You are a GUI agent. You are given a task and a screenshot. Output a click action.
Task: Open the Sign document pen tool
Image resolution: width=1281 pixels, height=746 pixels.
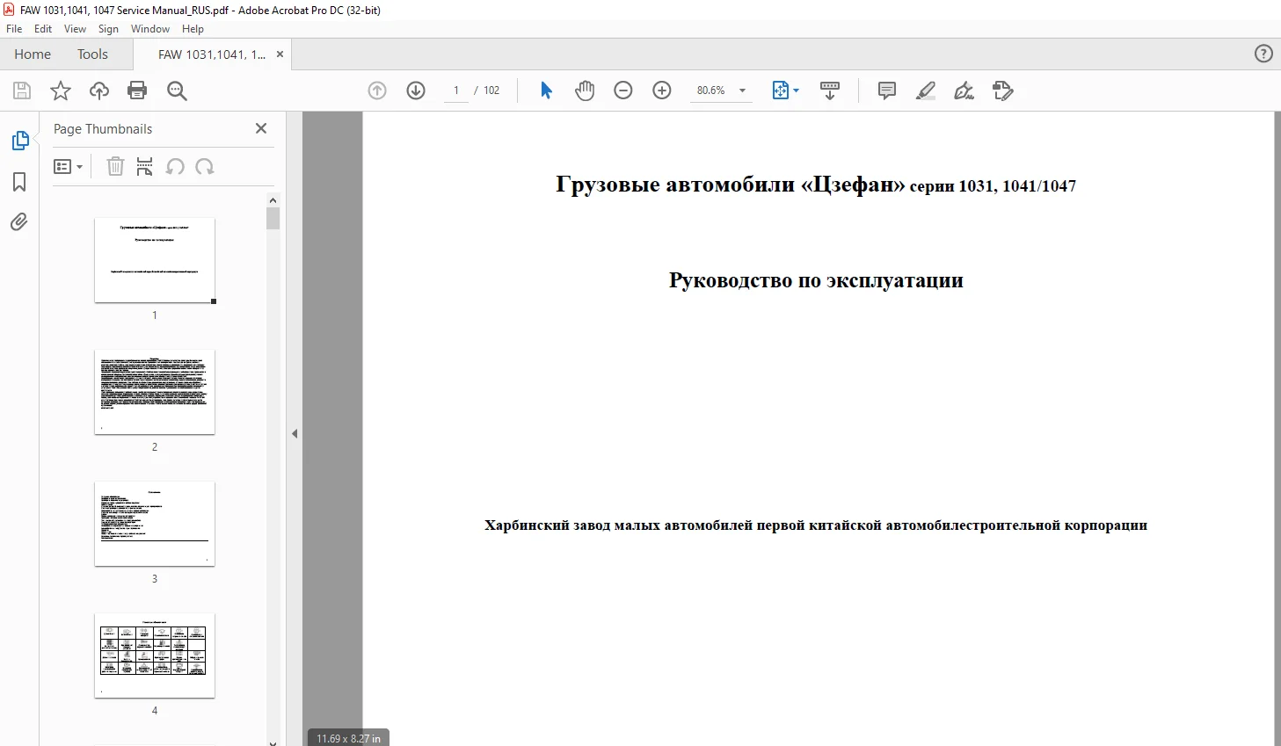pyautogui.click(x=964, y=91)
